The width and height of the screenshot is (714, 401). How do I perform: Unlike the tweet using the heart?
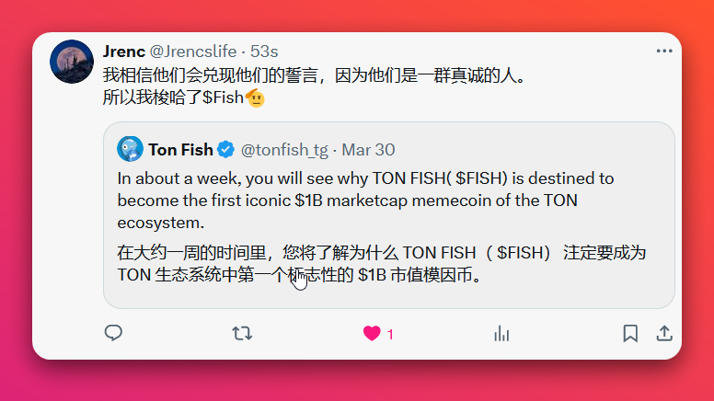pyautogui.click(x=372, y=333)
